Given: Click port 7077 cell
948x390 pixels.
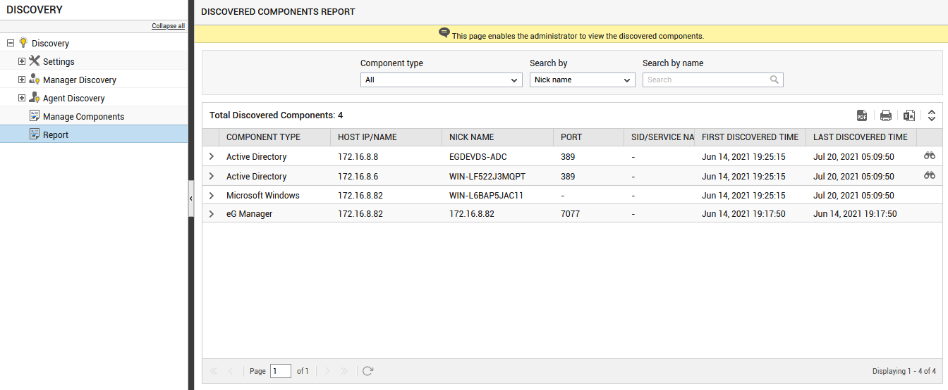Looking at the screenshot, I should [570, 214].
